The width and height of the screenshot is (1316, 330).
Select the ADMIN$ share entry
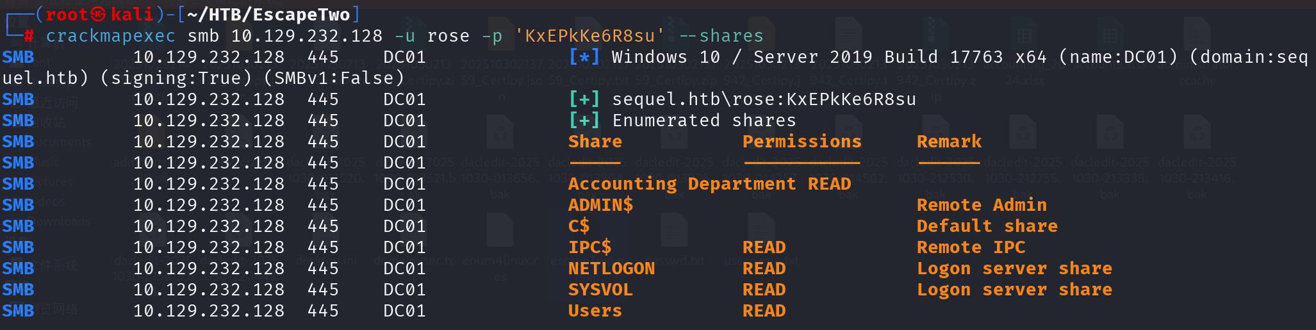click(600, 205)
